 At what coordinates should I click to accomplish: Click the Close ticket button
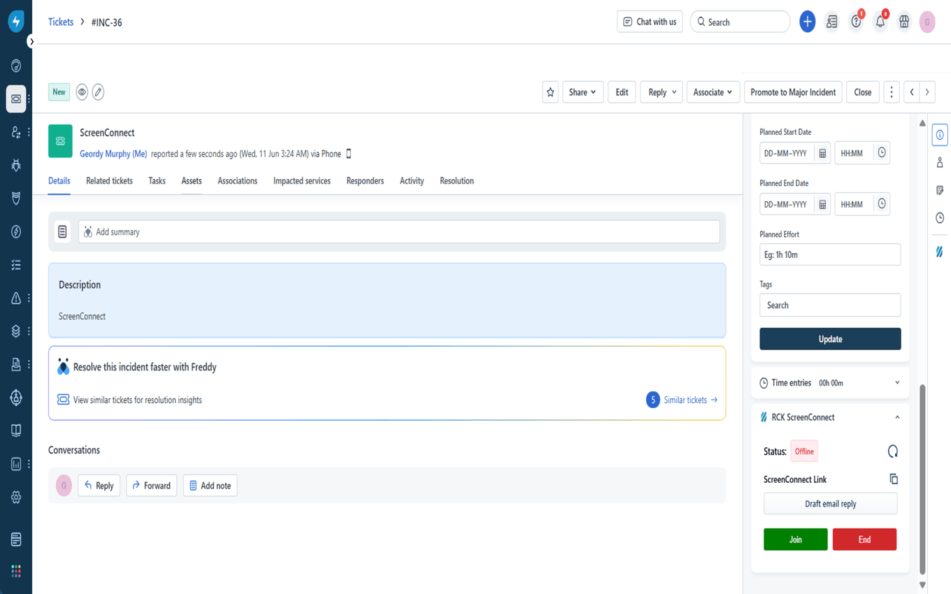[863, 92]
